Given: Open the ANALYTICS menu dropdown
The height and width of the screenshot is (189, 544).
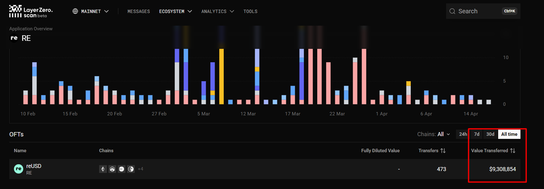Looking at the screenshot, I should click(218, 11).
